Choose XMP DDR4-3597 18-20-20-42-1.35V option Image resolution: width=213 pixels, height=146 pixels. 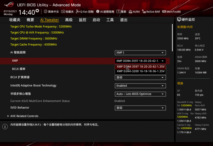tap(141, 67)
